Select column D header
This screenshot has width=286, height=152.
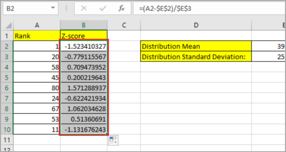coord(196,25)
